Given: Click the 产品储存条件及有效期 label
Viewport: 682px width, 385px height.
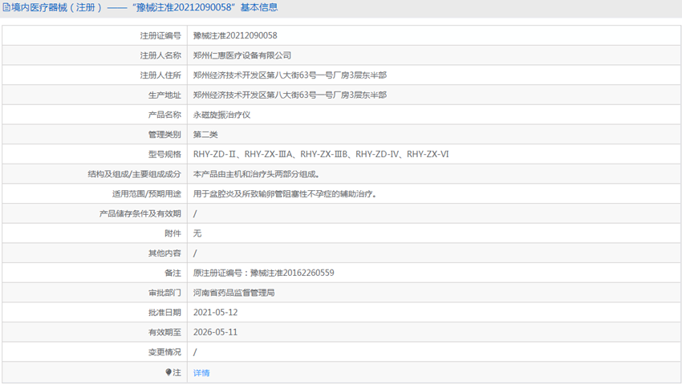Looking at the screenshot, I should [x=140, y=213].
